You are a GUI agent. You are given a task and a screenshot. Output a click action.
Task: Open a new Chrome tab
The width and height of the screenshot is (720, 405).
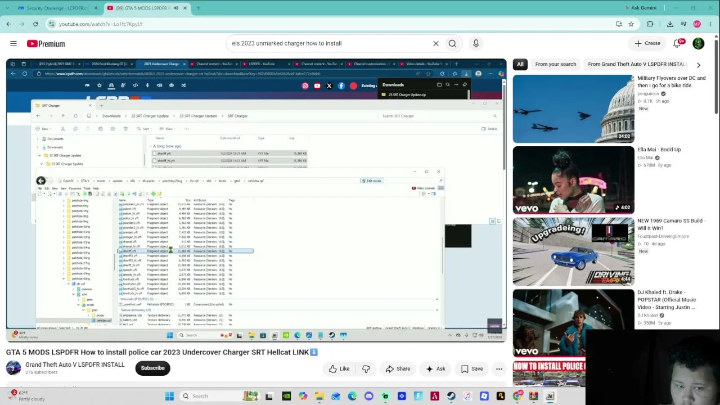198,8
